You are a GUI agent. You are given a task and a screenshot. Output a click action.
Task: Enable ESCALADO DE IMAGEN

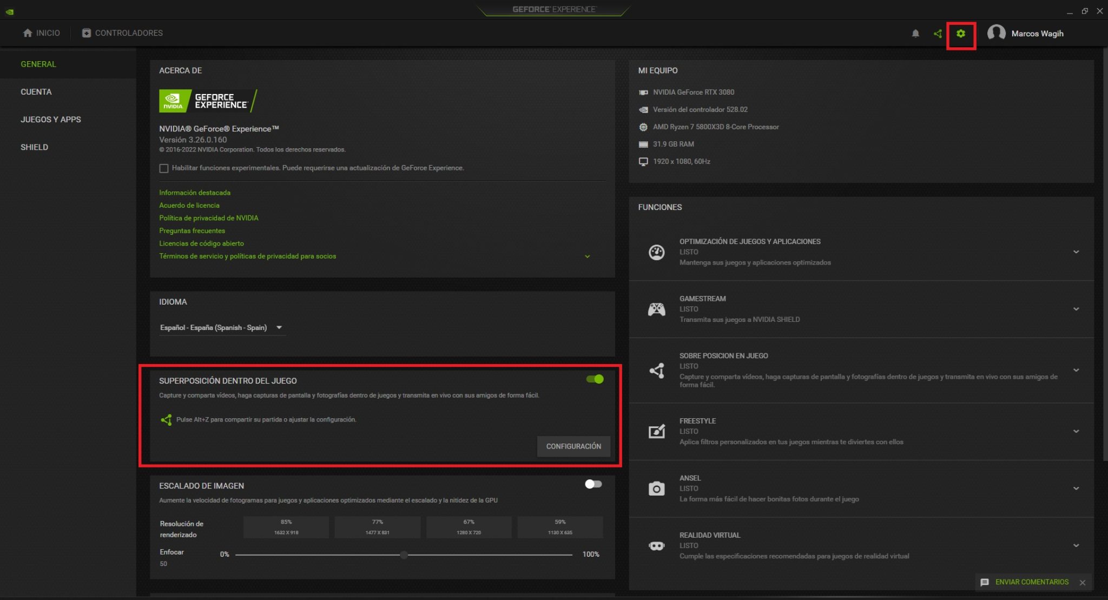tap(592, 484)
